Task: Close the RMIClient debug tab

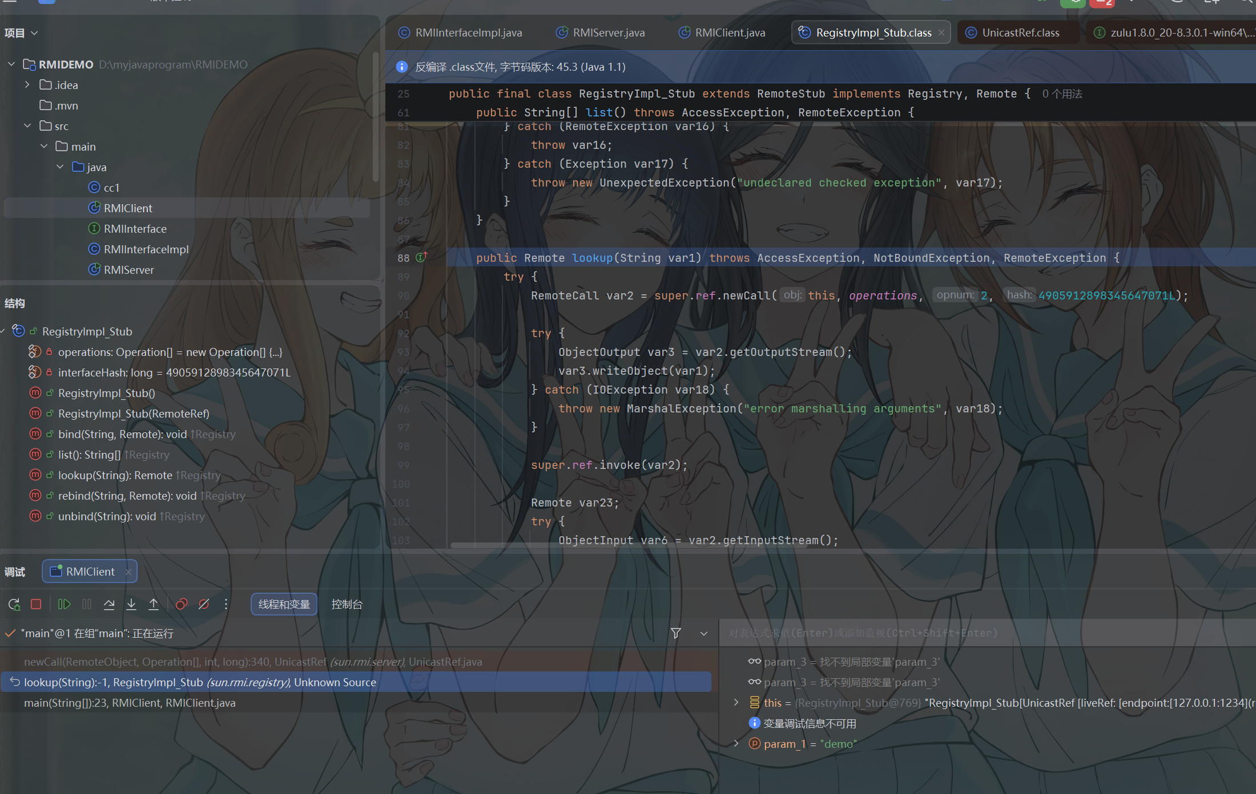Action: point(128,572)
